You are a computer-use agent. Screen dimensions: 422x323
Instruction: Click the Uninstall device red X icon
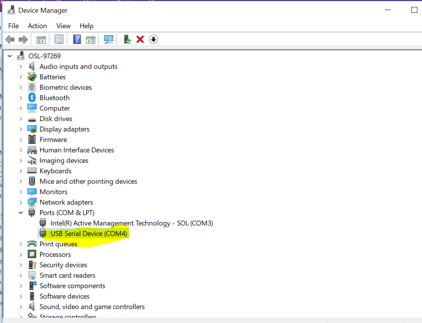pyautogui.click(x=140, y=39)
